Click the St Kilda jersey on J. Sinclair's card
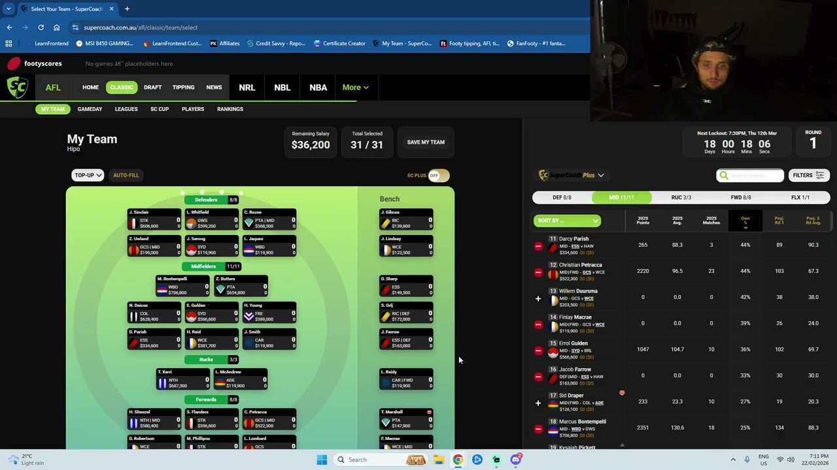This screenshot has width=837, height=470. [133, 223]
